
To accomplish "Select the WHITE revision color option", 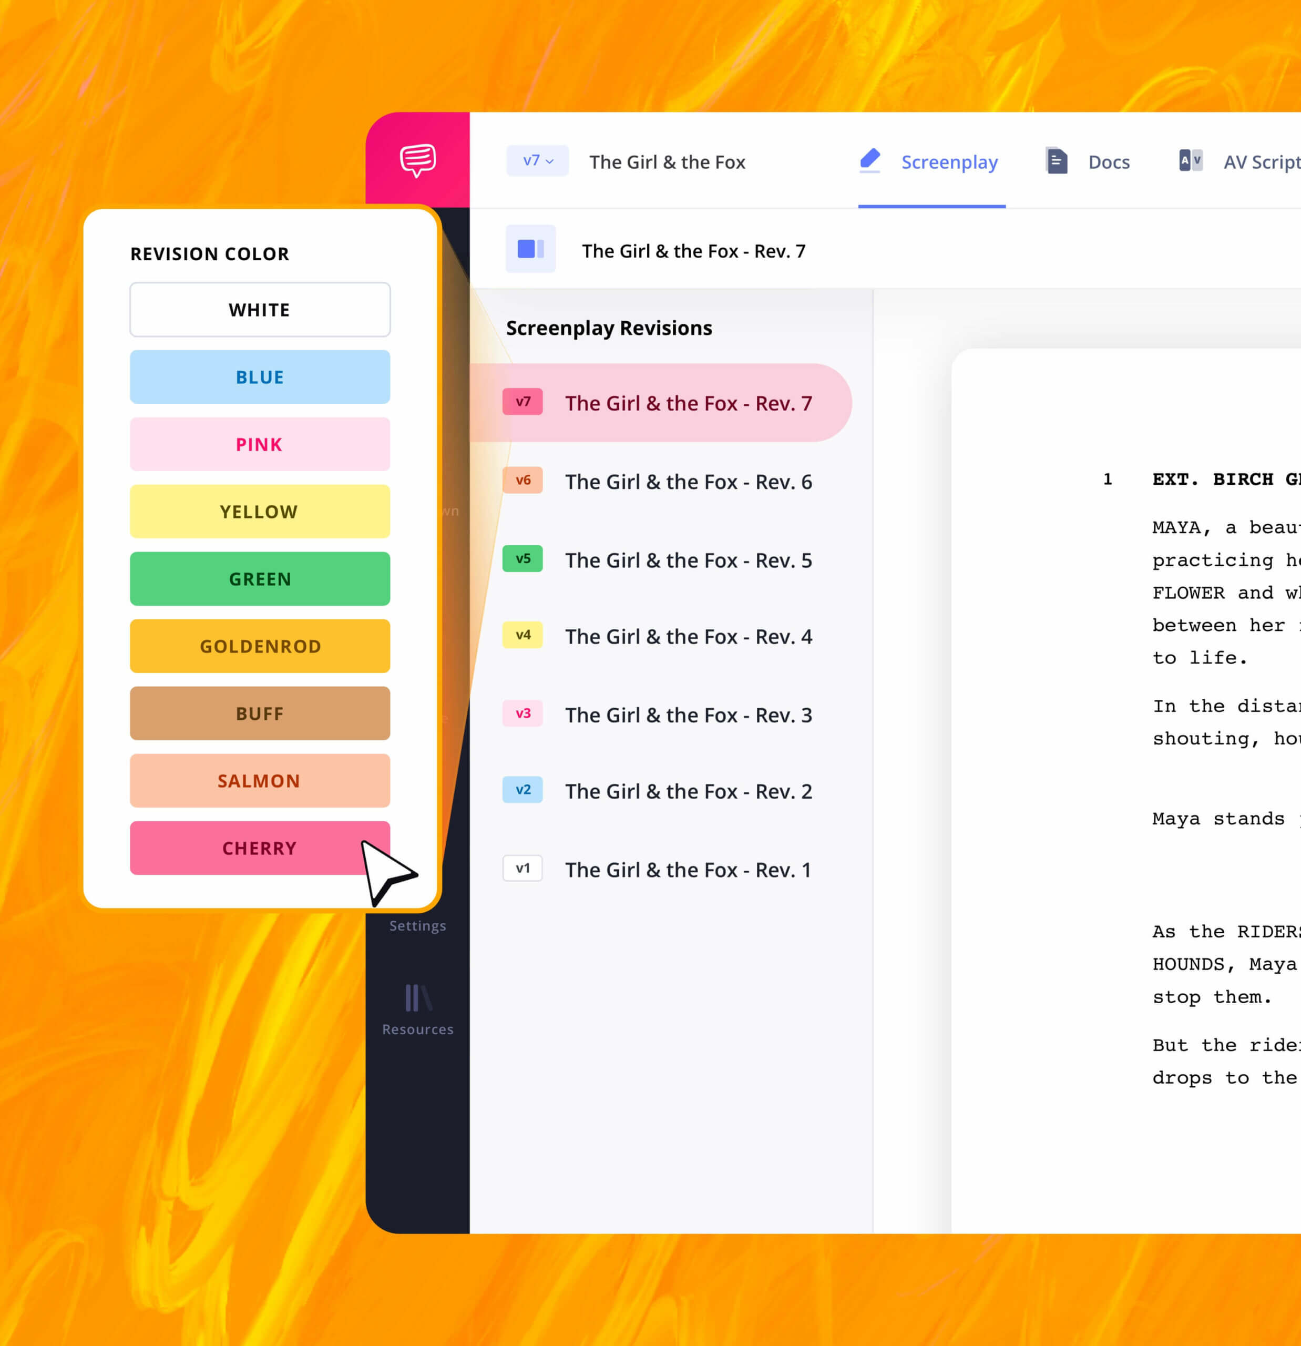I will 260,309.
